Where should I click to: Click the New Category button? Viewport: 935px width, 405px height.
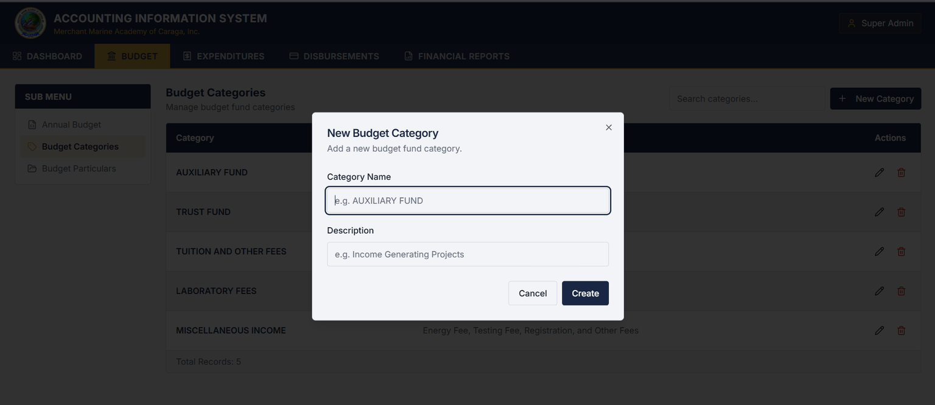click(x=875, y=99)
